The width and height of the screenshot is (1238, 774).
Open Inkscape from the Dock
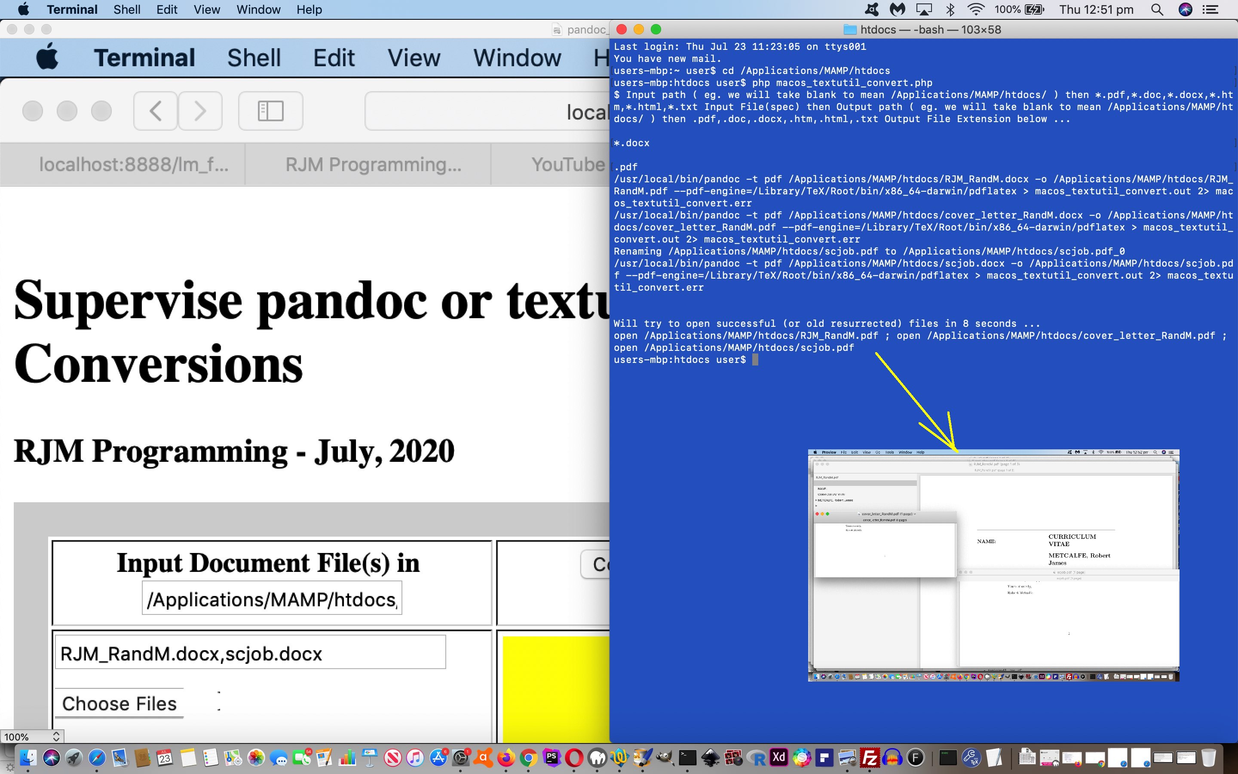pyautogui.click(x=711, y=758)
